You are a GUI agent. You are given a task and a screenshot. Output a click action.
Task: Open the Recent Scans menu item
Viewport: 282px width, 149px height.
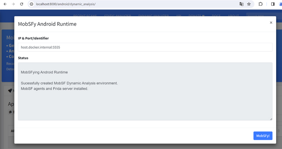[x=85, y=16]
